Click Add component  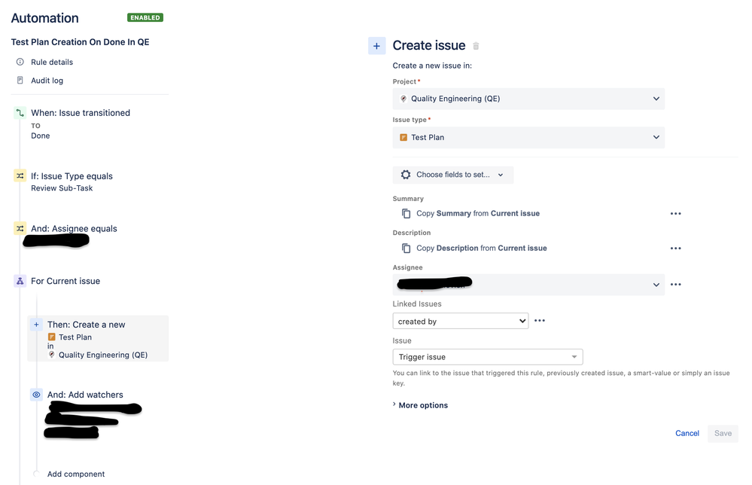(76, 474)
